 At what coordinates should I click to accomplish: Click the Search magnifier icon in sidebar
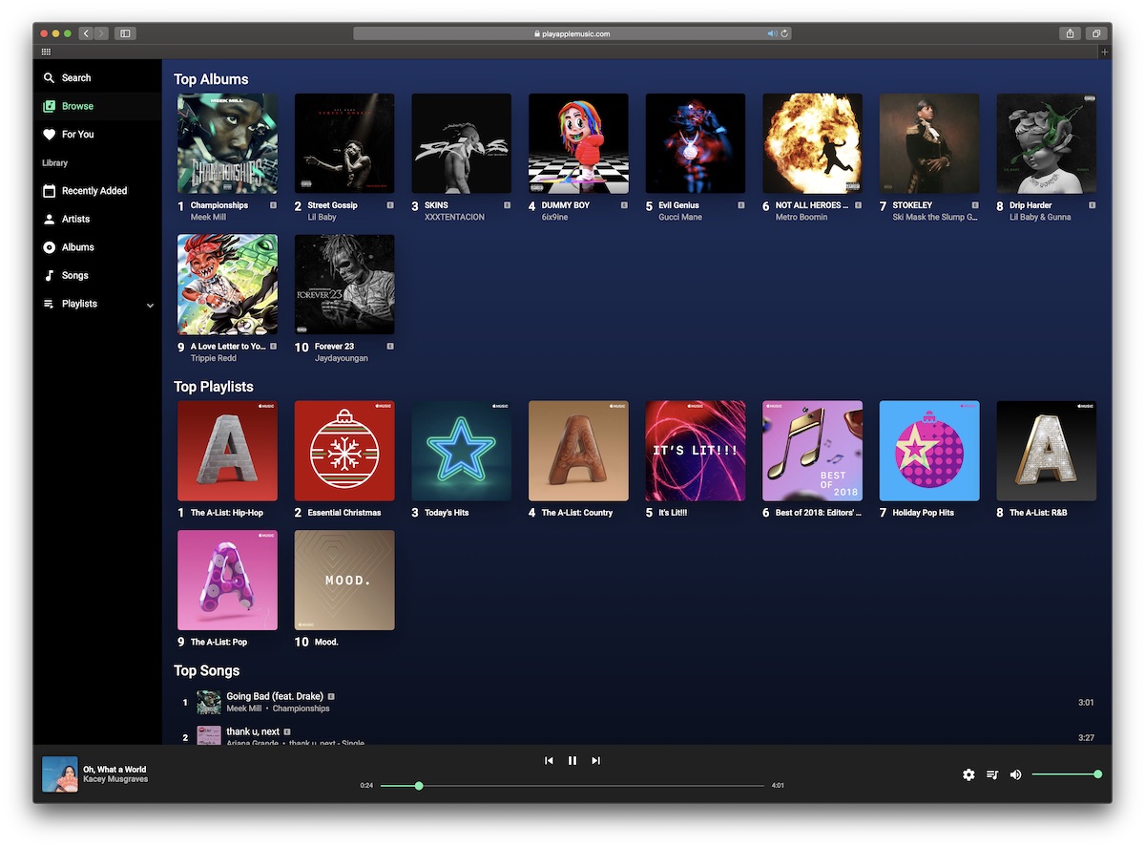(x=49, y=78)
